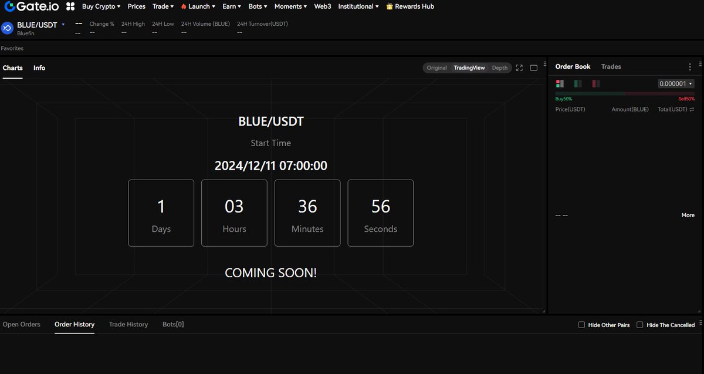Click the Minutes countdown box
Screen dimensions: 704x374
point(307,213)
